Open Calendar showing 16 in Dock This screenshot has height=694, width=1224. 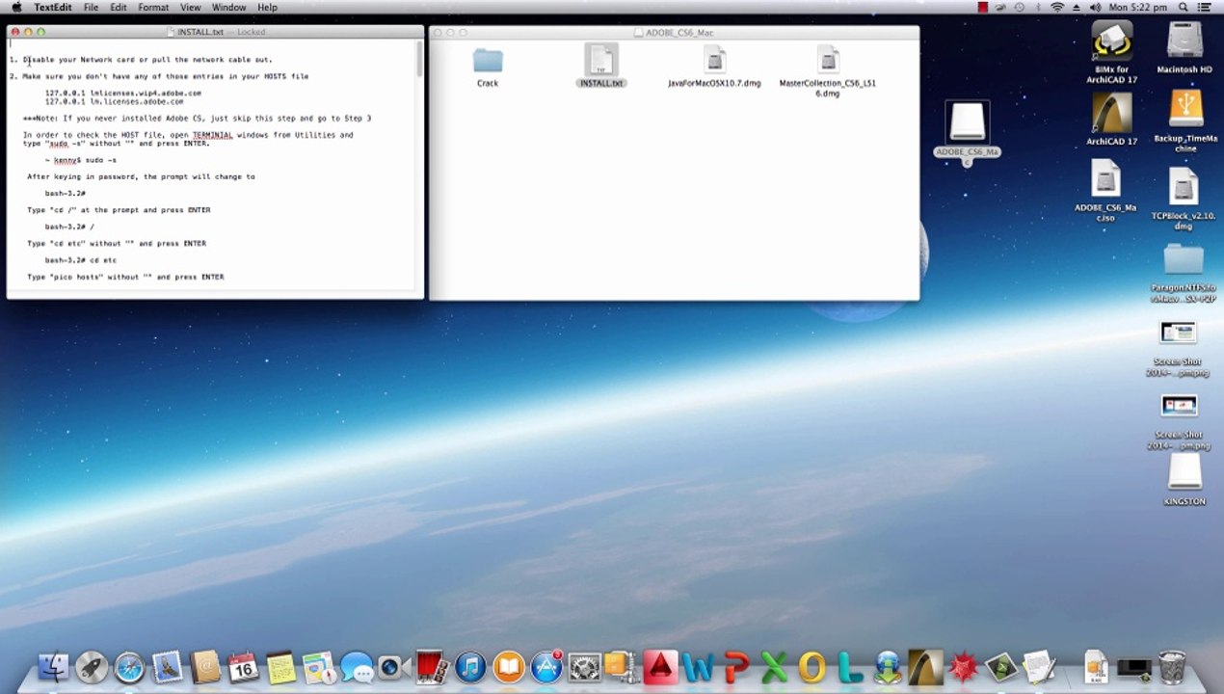coord(243,667)
